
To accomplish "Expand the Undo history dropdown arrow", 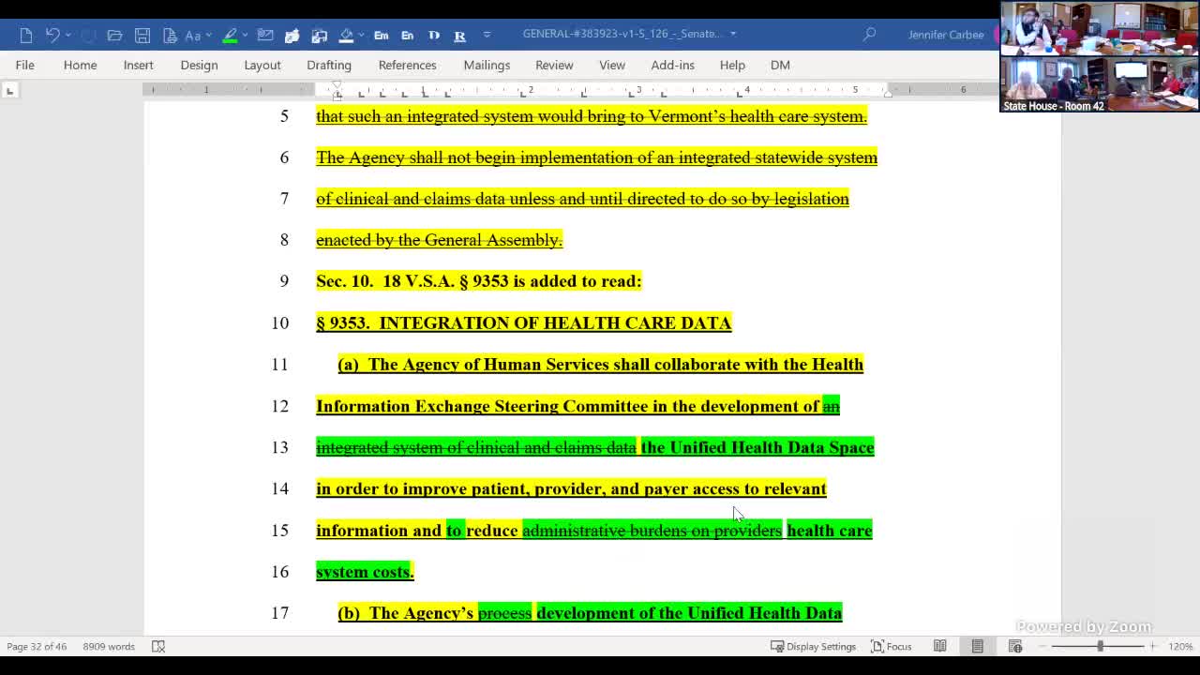I will [67, 35].
